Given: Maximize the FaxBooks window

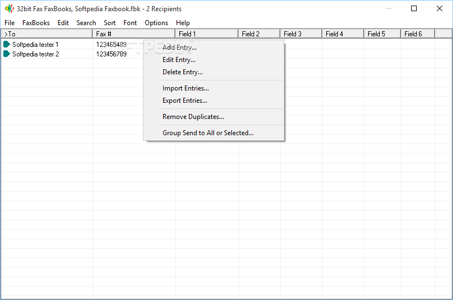Looking at the screenshot, I should click(x=414, y=8).
